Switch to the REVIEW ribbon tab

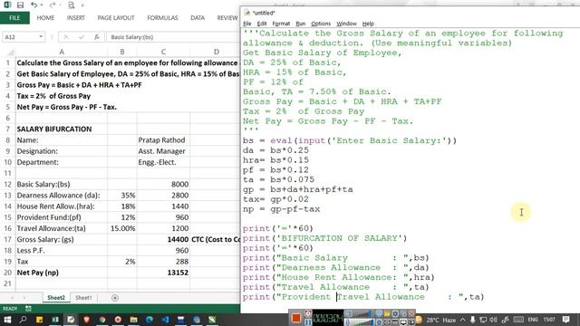(227, 18)
